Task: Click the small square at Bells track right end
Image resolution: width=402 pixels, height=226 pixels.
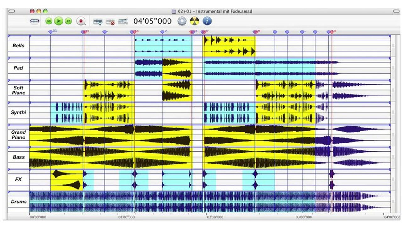Action: pyautogui.click(x=393, y=46)
